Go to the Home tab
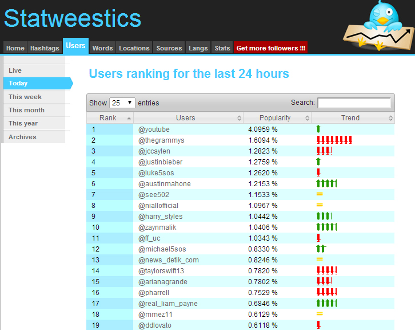Image resolution: width=415 pixels, height=330 pixels. pos(15,48)
